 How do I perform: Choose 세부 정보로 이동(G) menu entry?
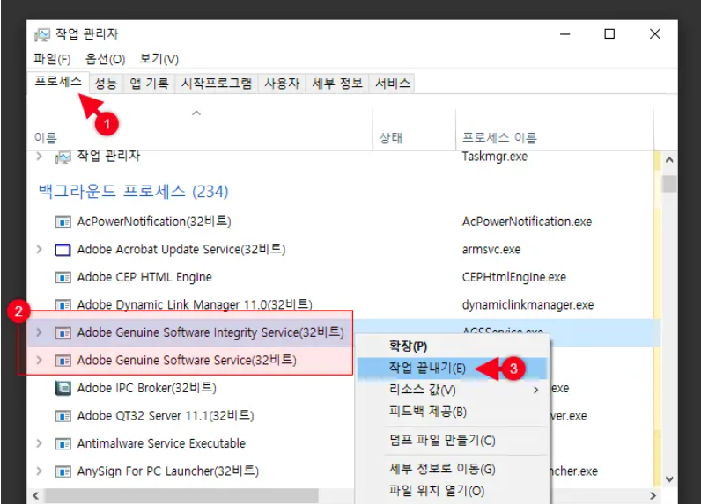453,469
